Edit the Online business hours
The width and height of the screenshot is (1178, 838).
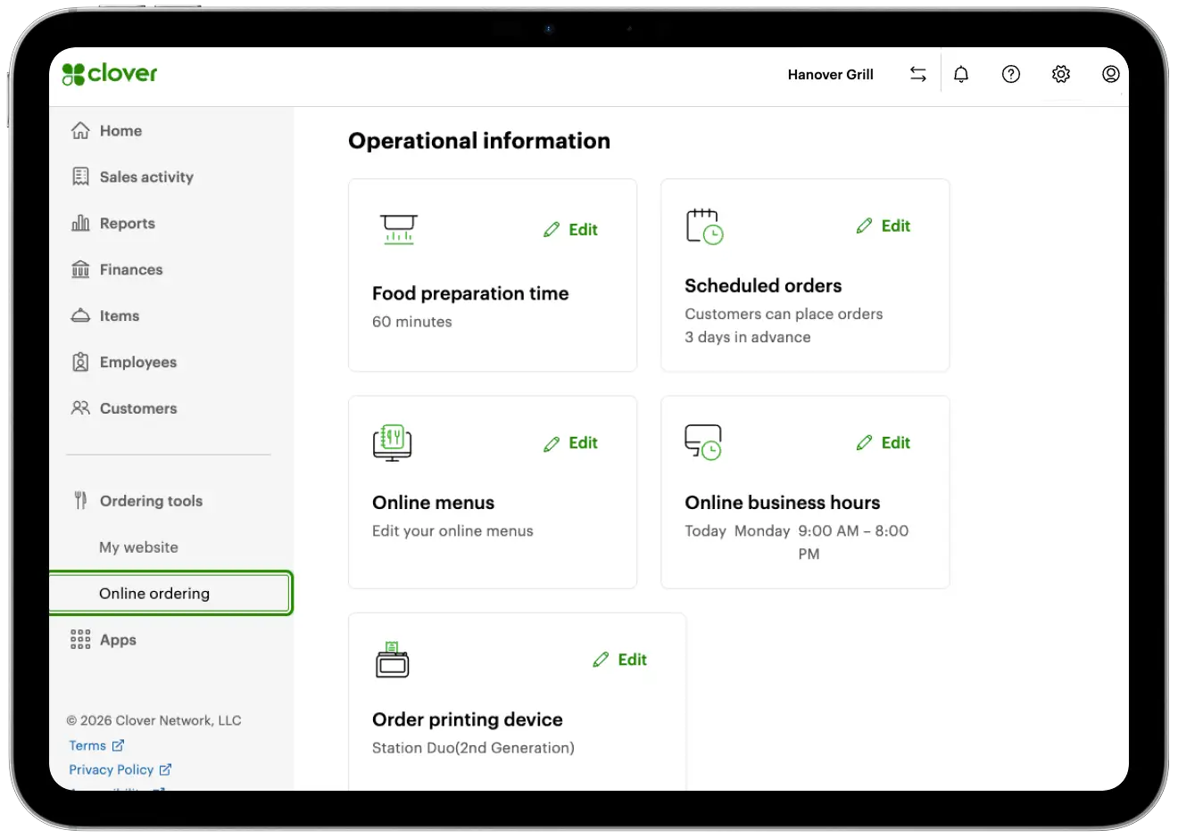click(883, 442)
